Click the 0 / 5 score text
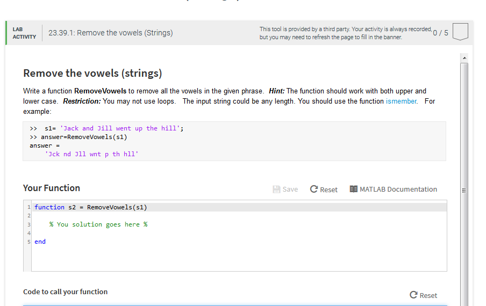 pos(440,33)
